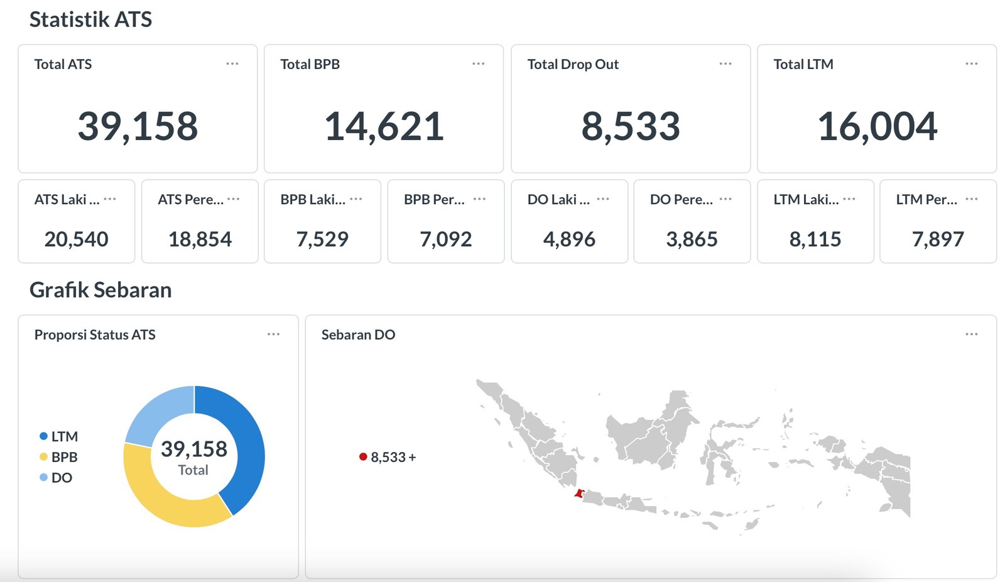Click the Total LTM card title
This screenshot has height=582, width=1005.
803,64
